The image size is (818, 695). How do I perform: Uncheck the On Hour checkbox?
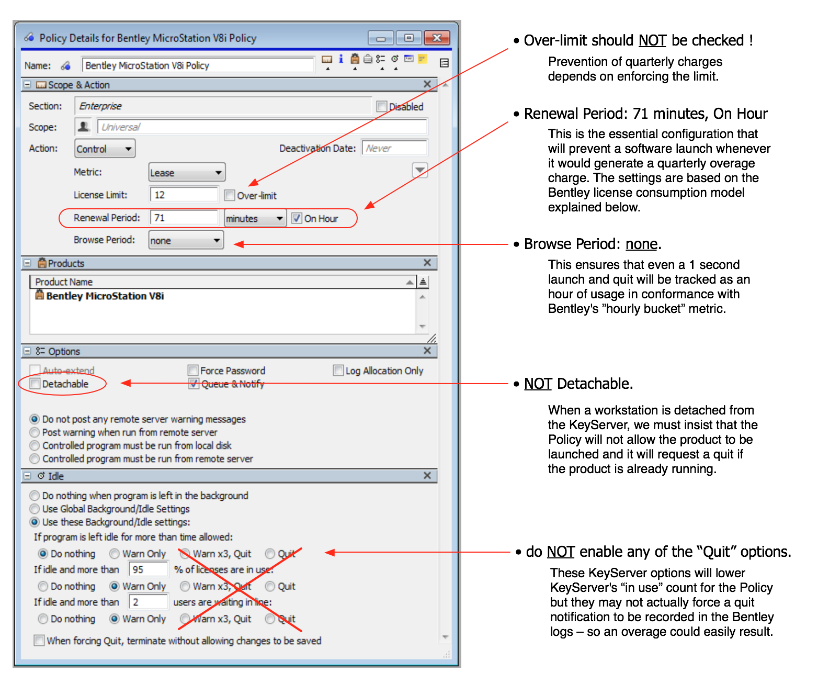tap(297, 218)
